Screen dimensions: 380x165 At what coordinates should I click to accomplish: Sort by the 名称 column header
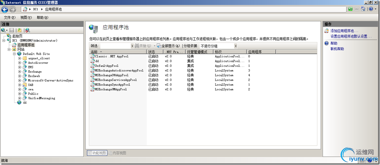[118, 52]
